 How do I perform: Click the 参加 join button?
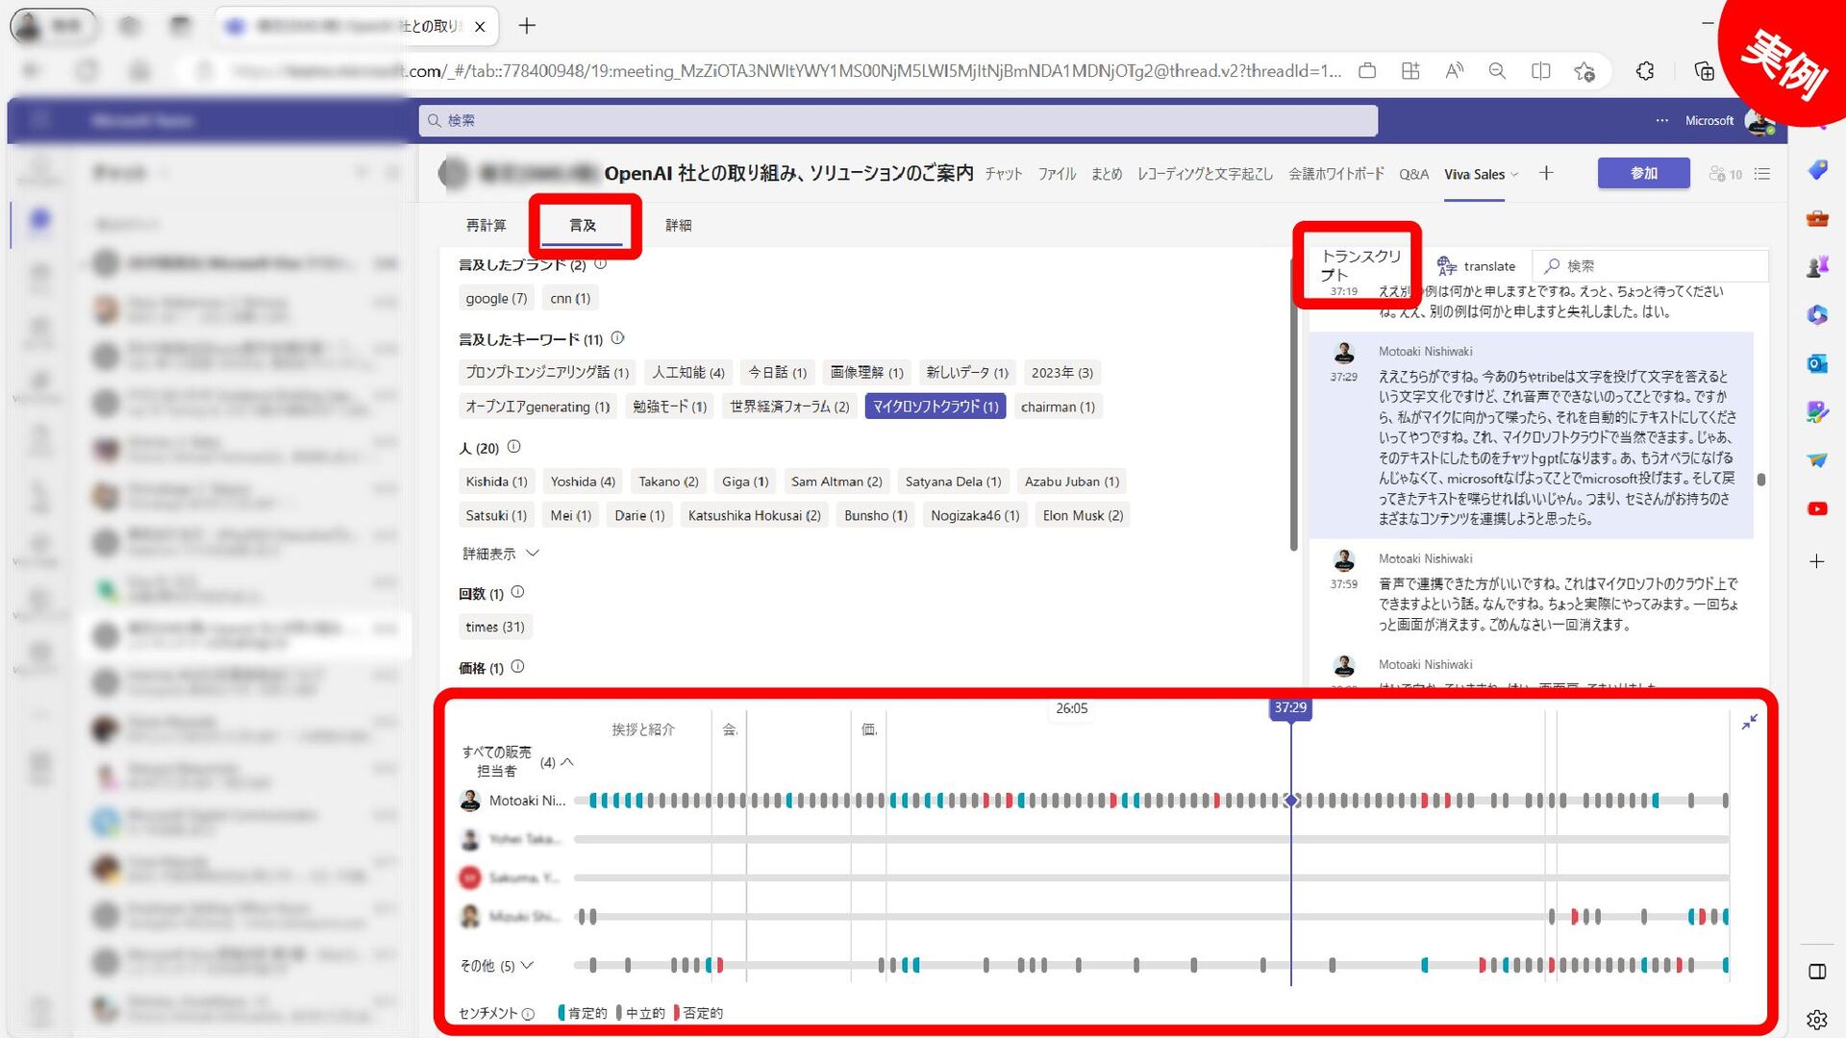(1643, 173)
